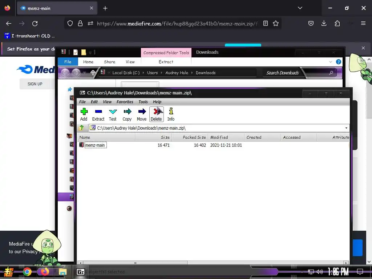Screen dimensions: 372x279
Task: Click the 7-Zip horizontal scrollbar thumb
Action: [135, 263]
